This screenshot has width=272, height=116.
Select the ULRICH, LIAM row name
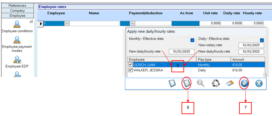[144, 65]
